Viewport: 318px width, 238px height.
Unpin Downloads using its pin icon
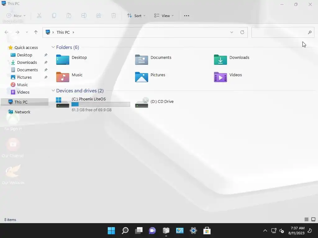[46, 62]
